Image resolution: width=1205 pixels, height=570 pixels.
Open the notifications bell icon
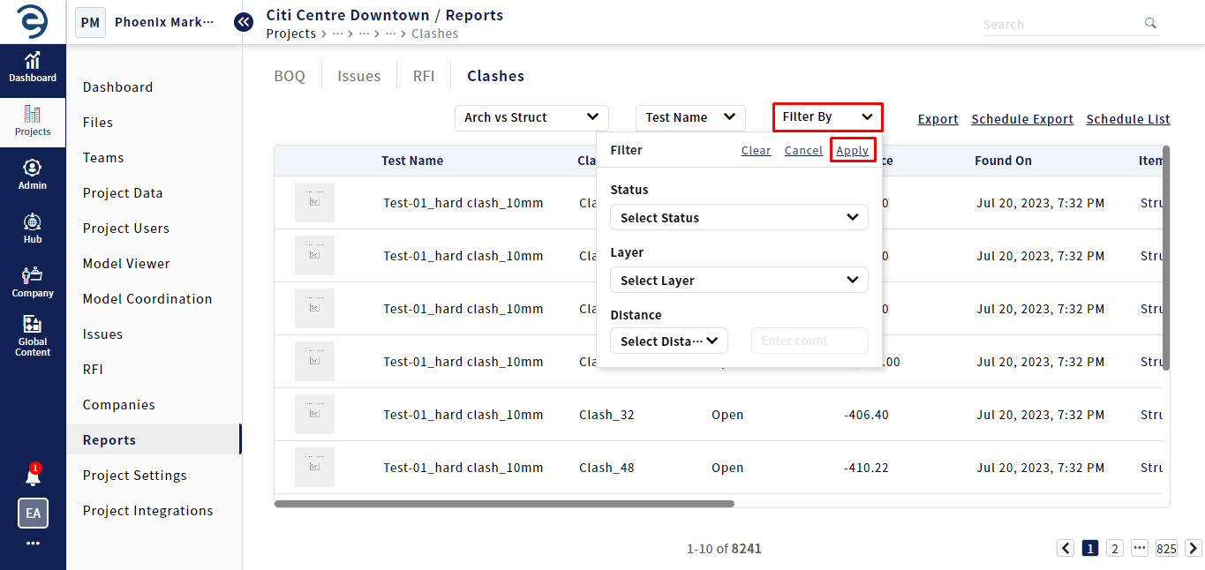(33, 476)
